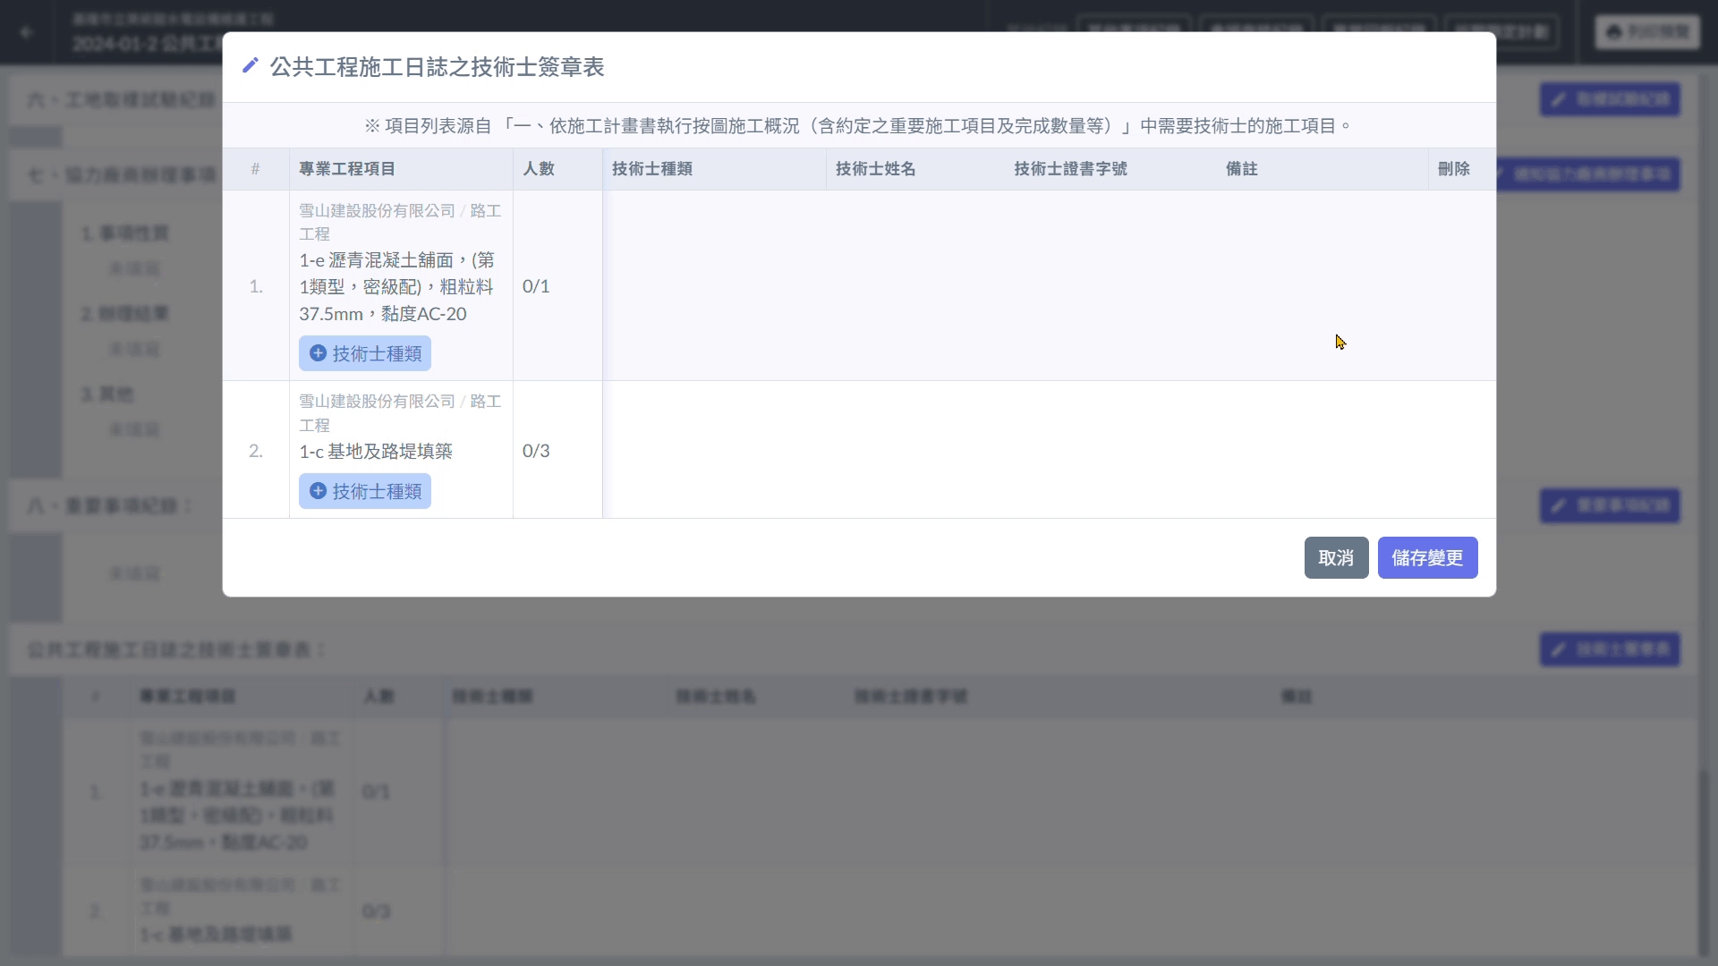Click the 取消 button
Viewport: 1718px width, 966px height.
pos(1335,558)
